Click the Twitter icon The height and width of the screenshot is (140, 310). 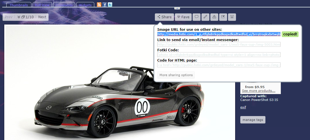(110, 5)
